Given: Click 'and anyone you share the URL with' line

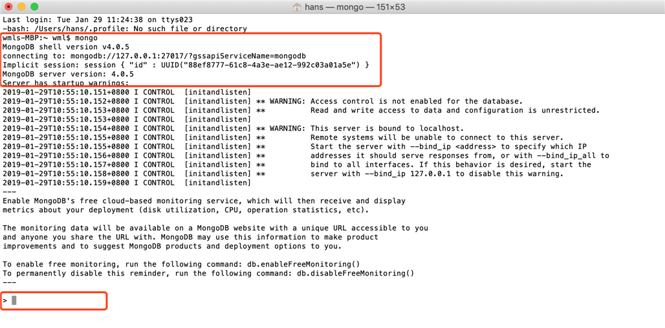Looking at the screenshot, I should coord(190,237).
